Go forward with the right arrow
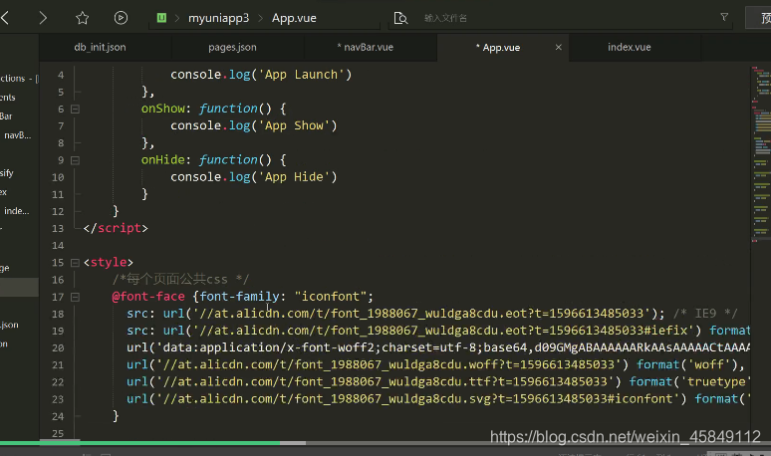The width and height of the screenshot is (771, 456). pyautogui.click(x=43, y=18)
